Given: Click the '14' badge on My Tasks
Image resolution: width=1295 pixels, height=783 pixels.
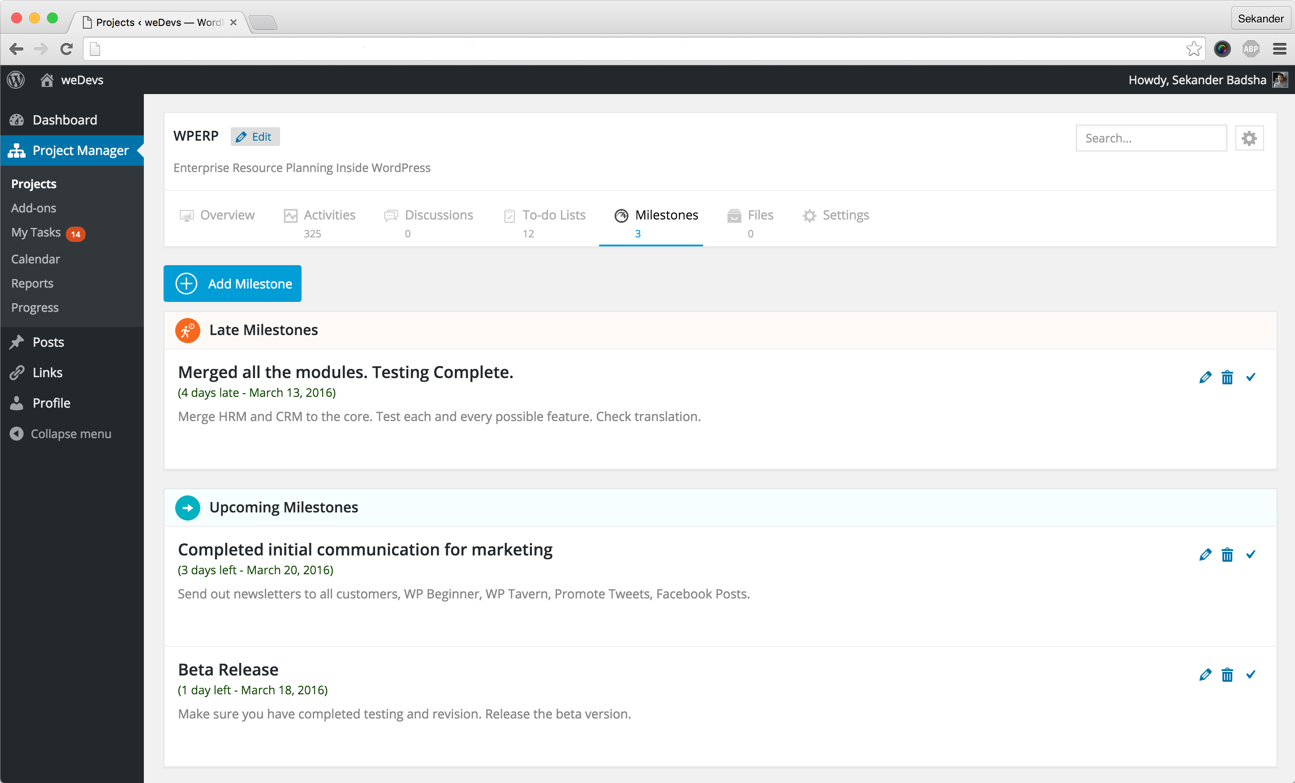Looking at the screenshot, I should (76, 234).
